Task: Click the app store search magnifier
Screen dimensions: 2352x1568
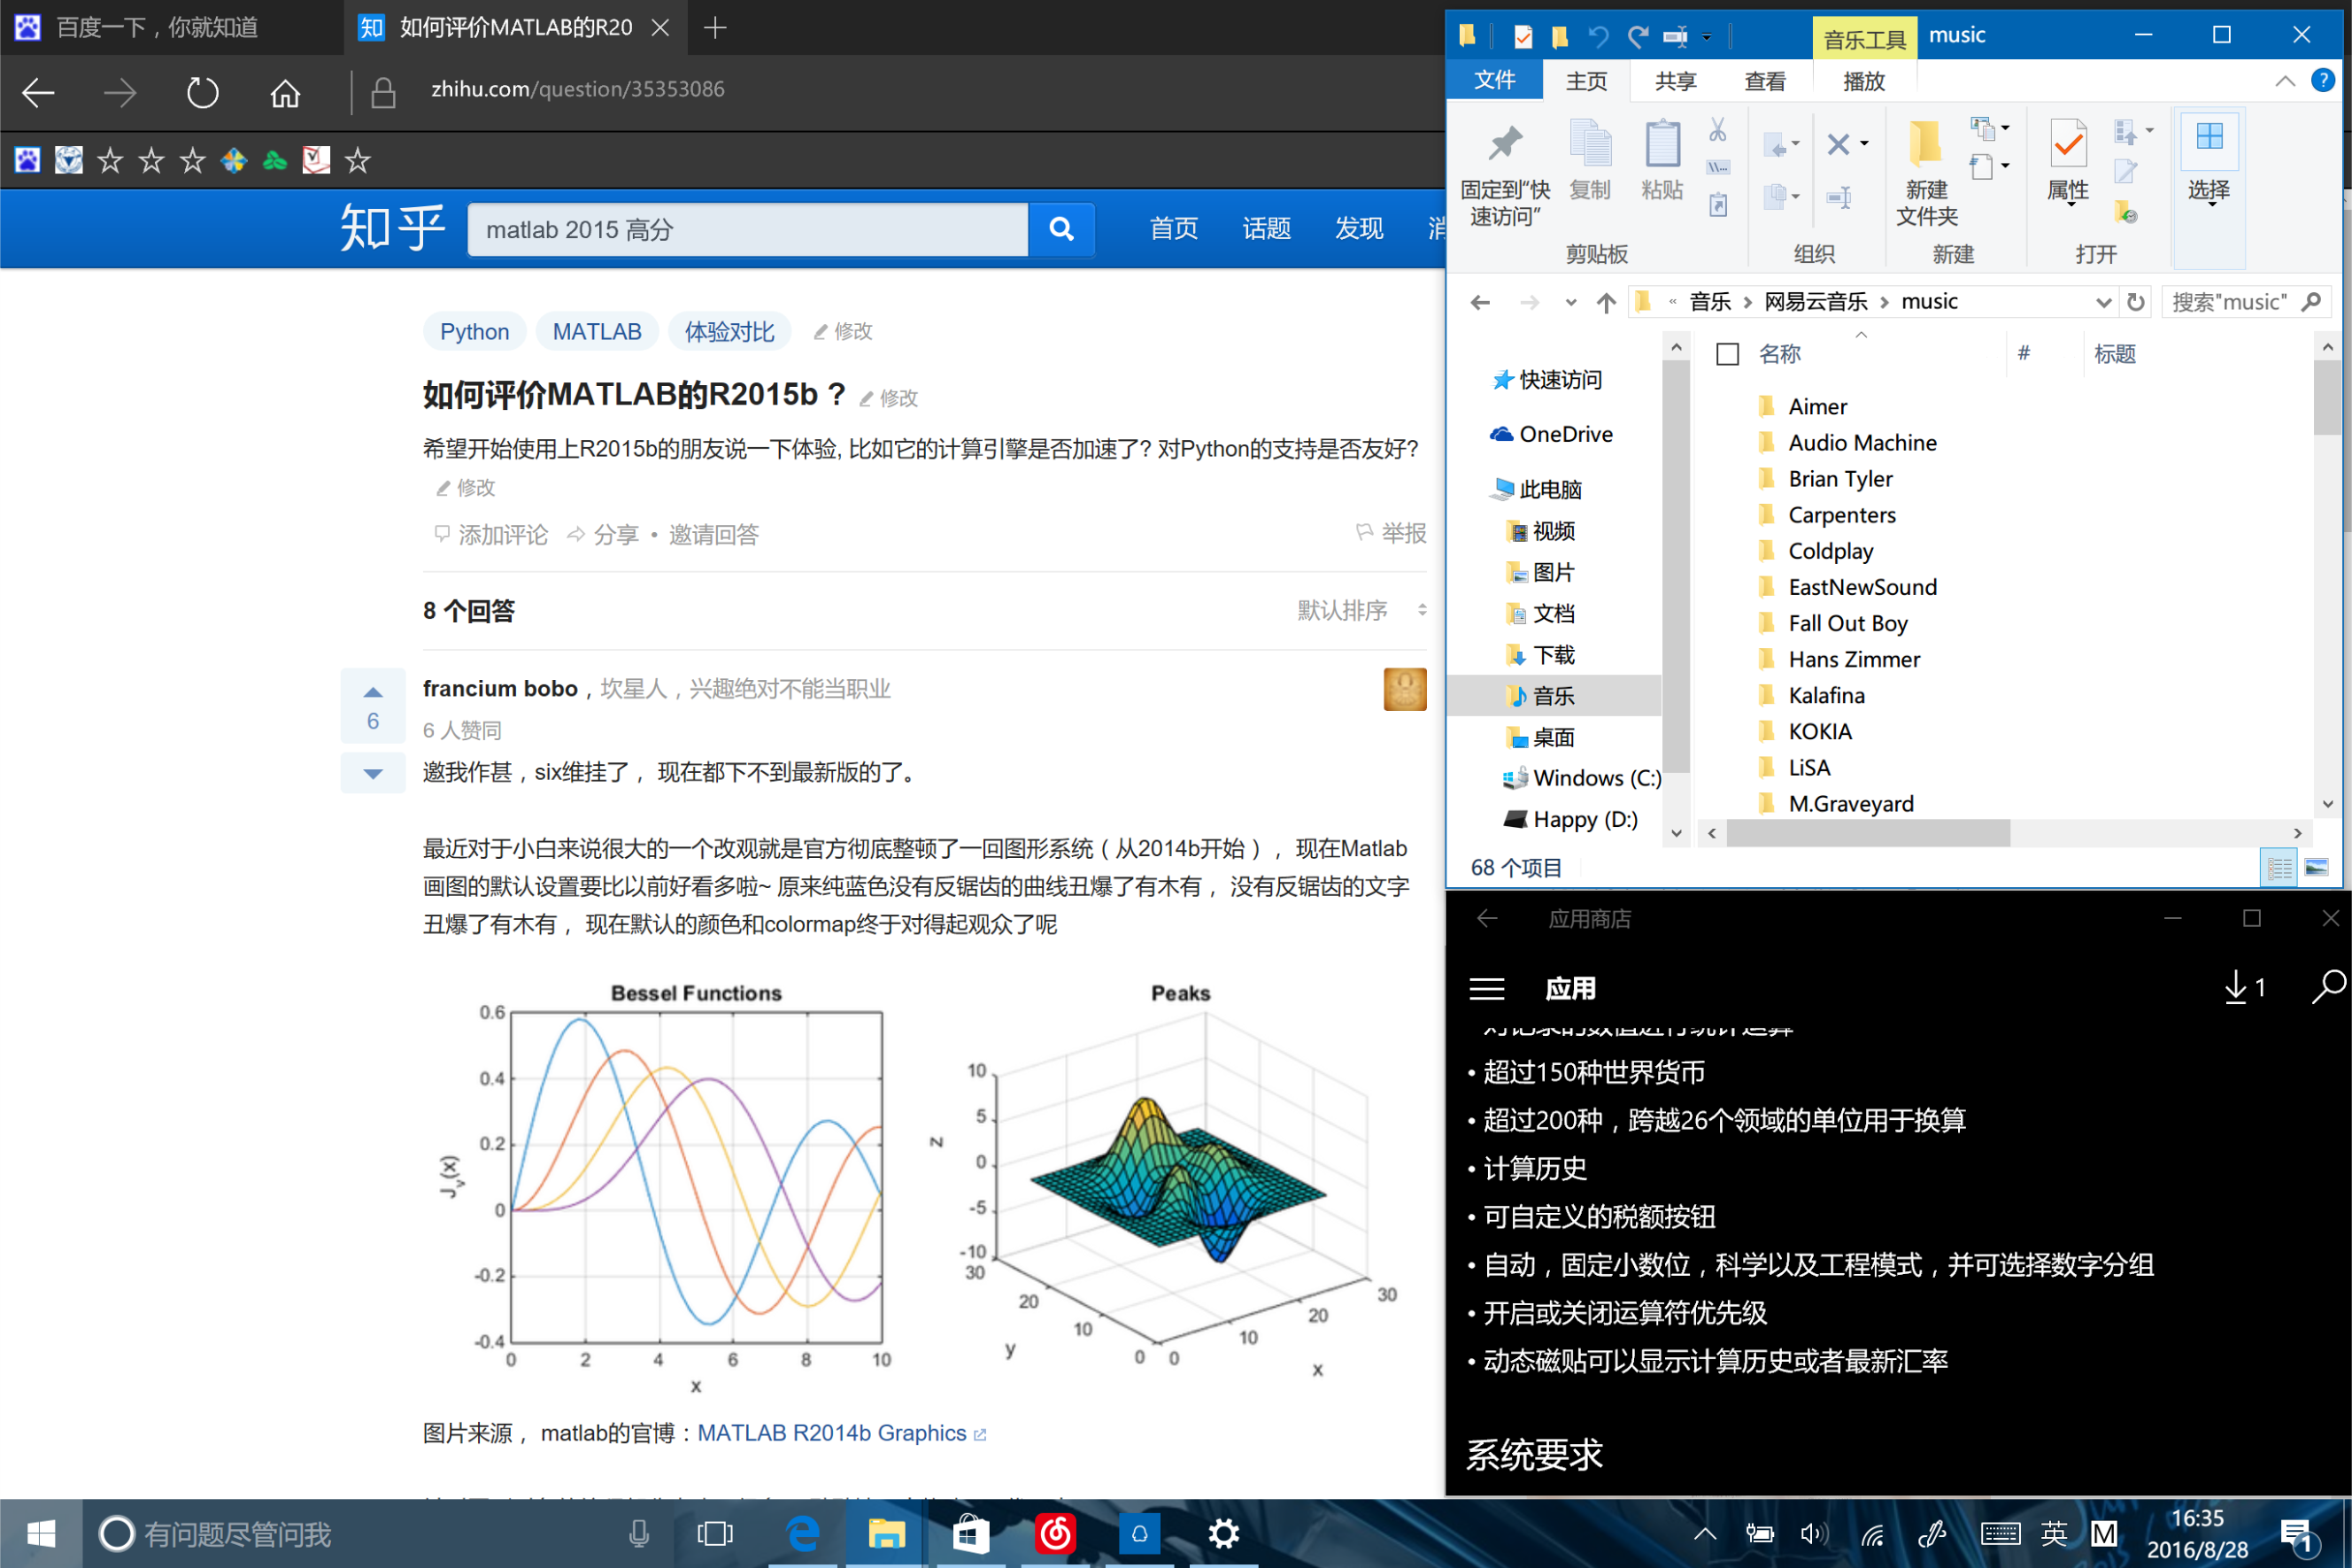Action: pos(2327,987)
